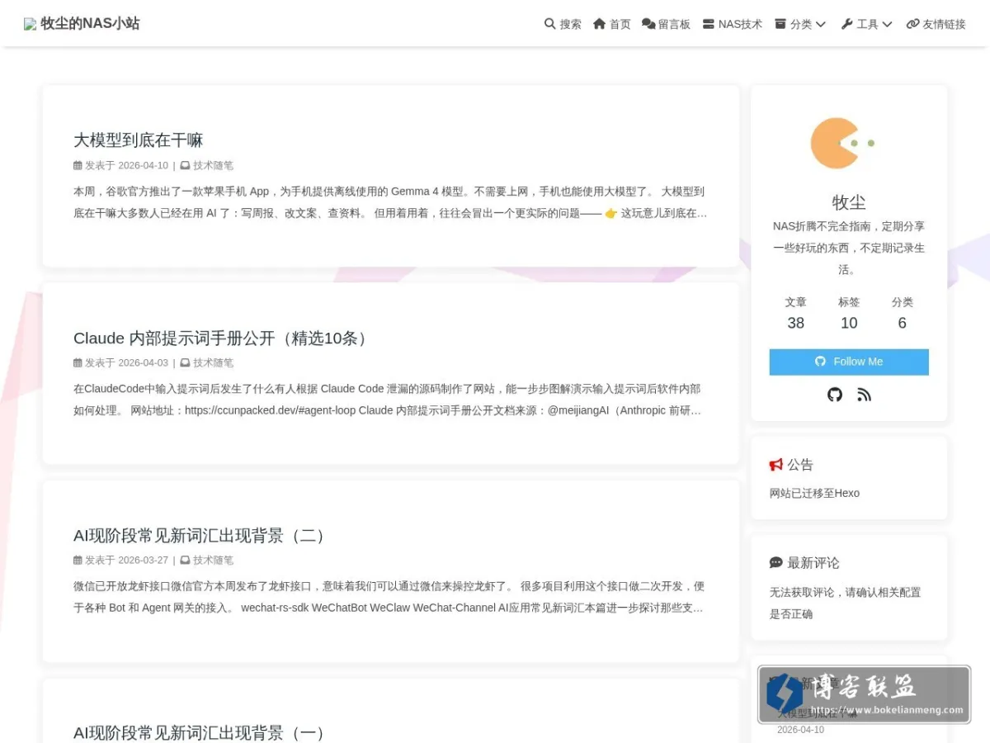This screenshot has width=990, height=743.
Task: Click the NAS技术 server icon
Action: click(709, 24)
